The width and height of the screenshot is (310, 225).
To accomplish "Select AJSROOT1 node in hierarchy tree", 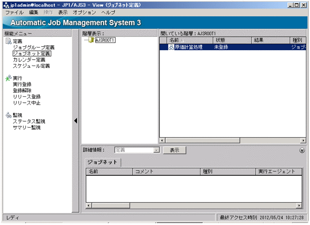I will click(105, 40).
